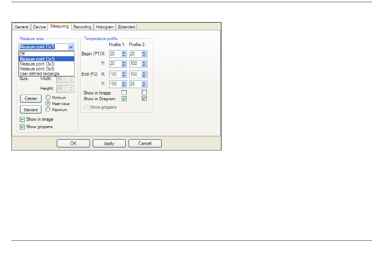The image size is (383, 253).
Task: Uncheck Show in Diagram for Profile 2
Action: click(144, 99)
